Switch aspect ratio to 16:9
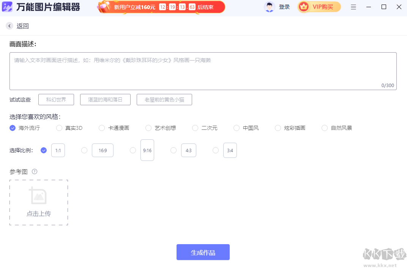407x268 pixels. [103, 150]
